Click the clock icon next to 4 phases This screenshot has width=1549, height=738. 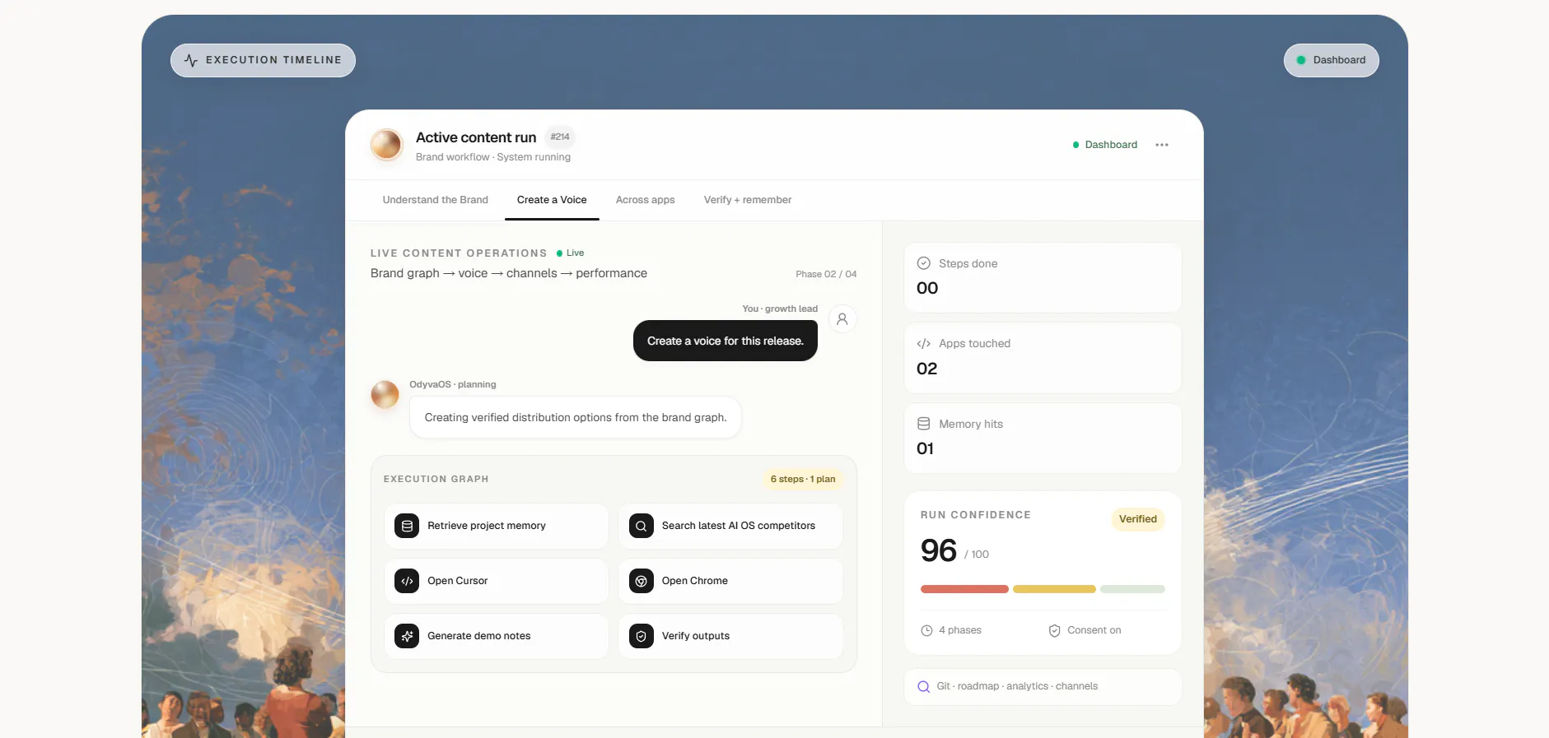click(926, 630)
